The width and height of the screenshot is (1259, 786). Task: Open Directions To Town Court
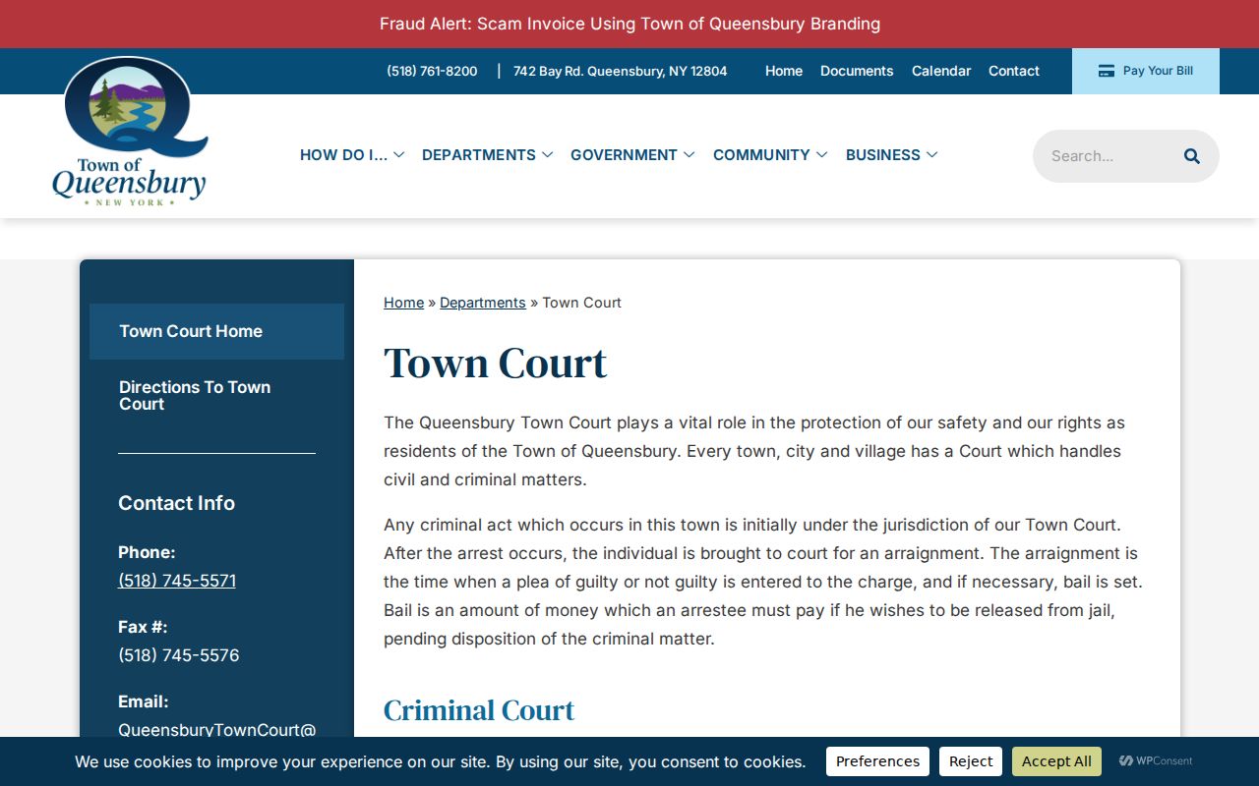tap(216, 396)
